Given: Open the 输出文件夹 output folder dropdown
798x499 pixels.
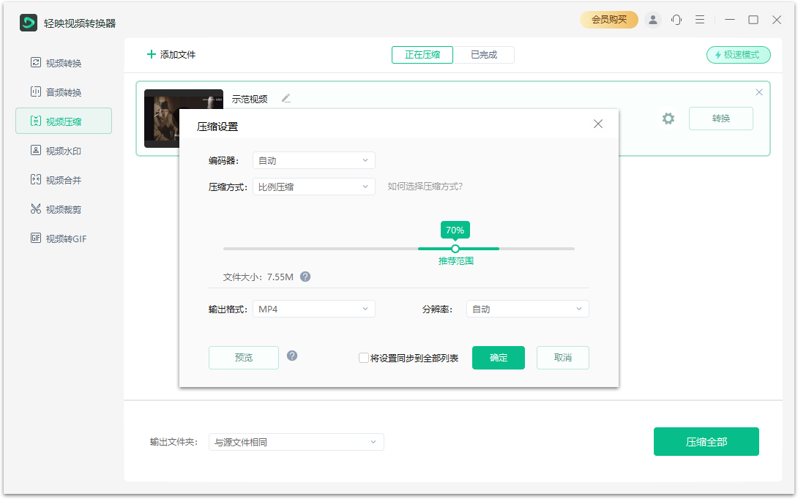Looking at the screenshot, I should pos(297,442).
